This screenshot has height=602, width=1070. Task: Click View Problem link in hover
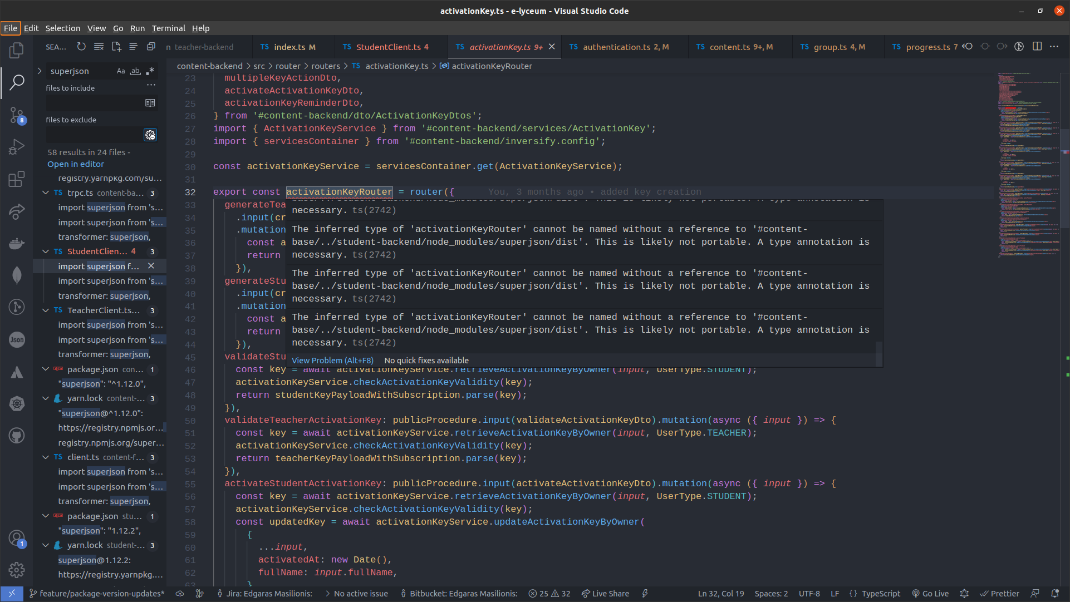coord(332,361)
